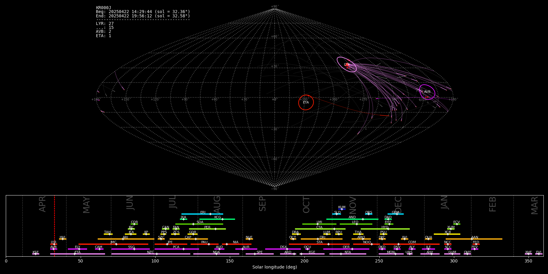This screenshot has width=548, height=274.
Task: Click the ERI shower bar in timeline
Action: point(202,214)
